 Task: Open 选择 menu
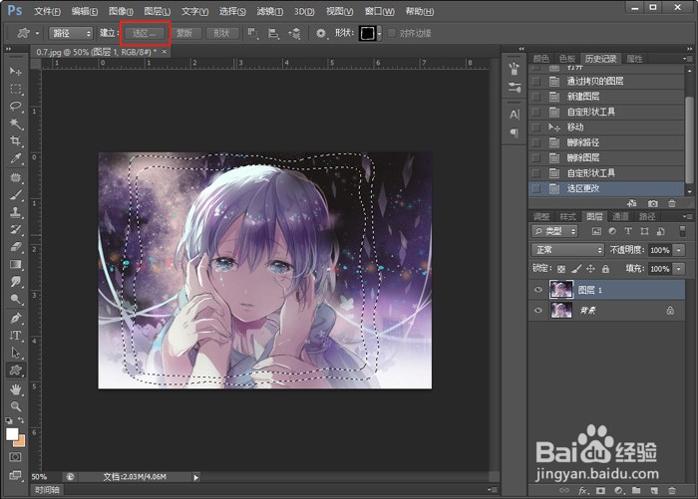[232, 11]
